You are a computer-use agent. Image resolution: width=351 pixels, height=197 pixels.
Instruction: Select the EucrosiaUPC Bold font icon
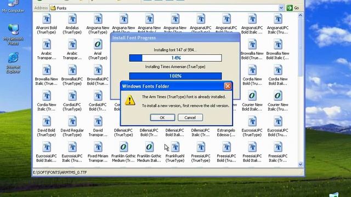[278, 121]
